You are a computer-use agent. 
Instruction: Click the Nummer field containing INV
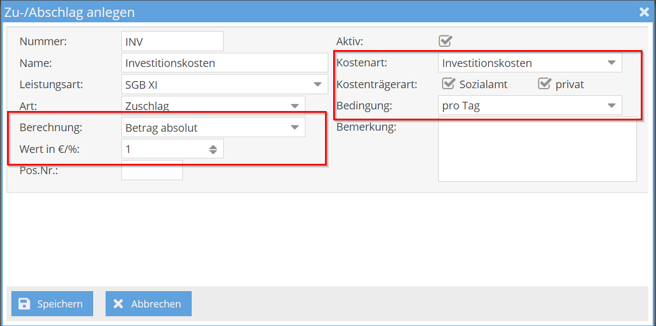(x=172, y=41)
